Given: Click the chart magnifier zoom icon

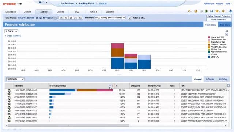Looking at the screenshot, I should click(x=227, y=31).
